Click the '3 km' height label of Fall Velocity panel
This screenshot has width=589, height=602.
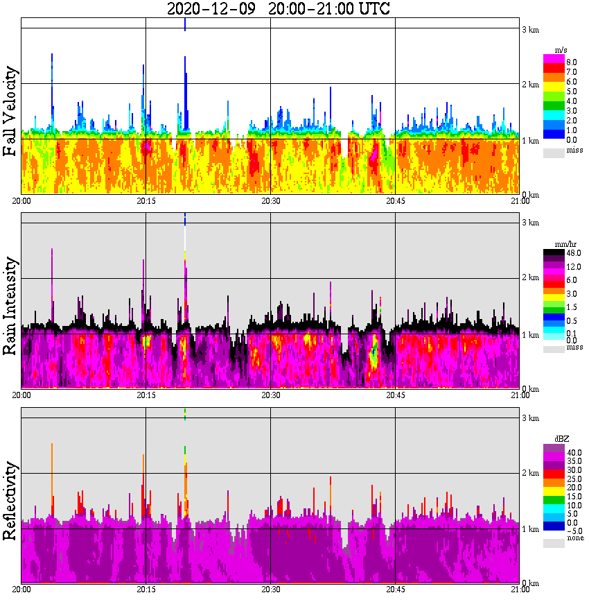(x=531, y=30)
